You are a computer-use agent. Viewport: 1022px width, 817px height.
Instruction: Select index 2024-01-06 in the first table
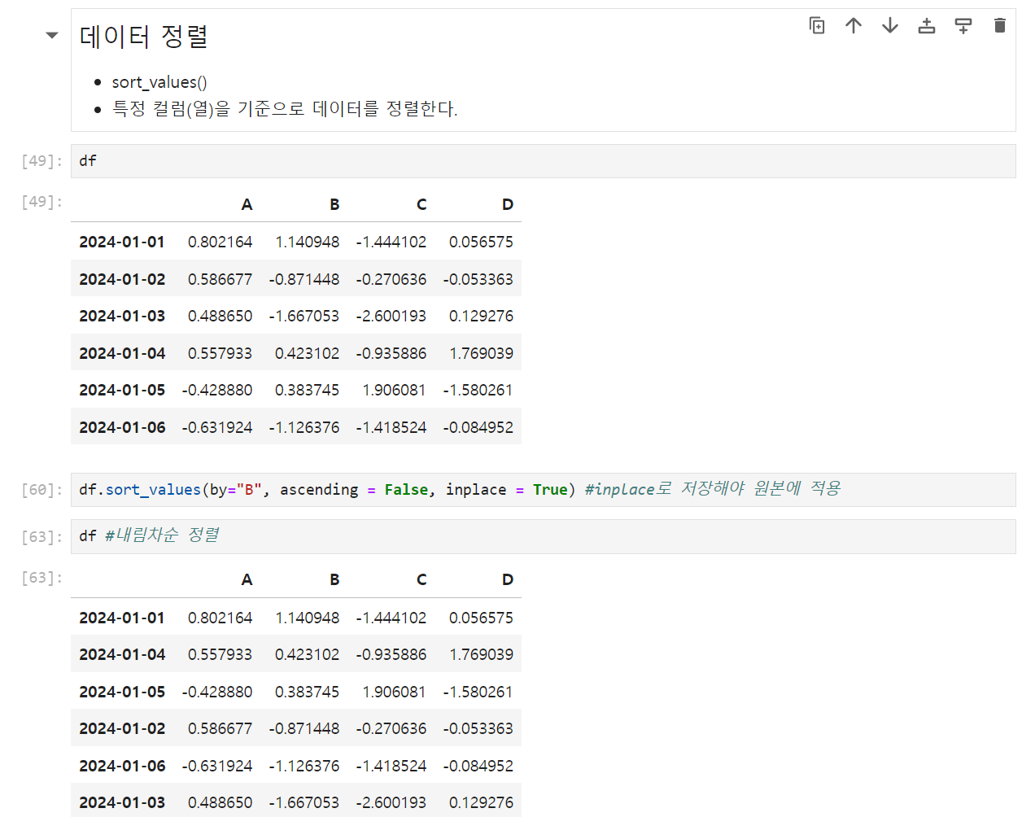click(x=122, y=427)
